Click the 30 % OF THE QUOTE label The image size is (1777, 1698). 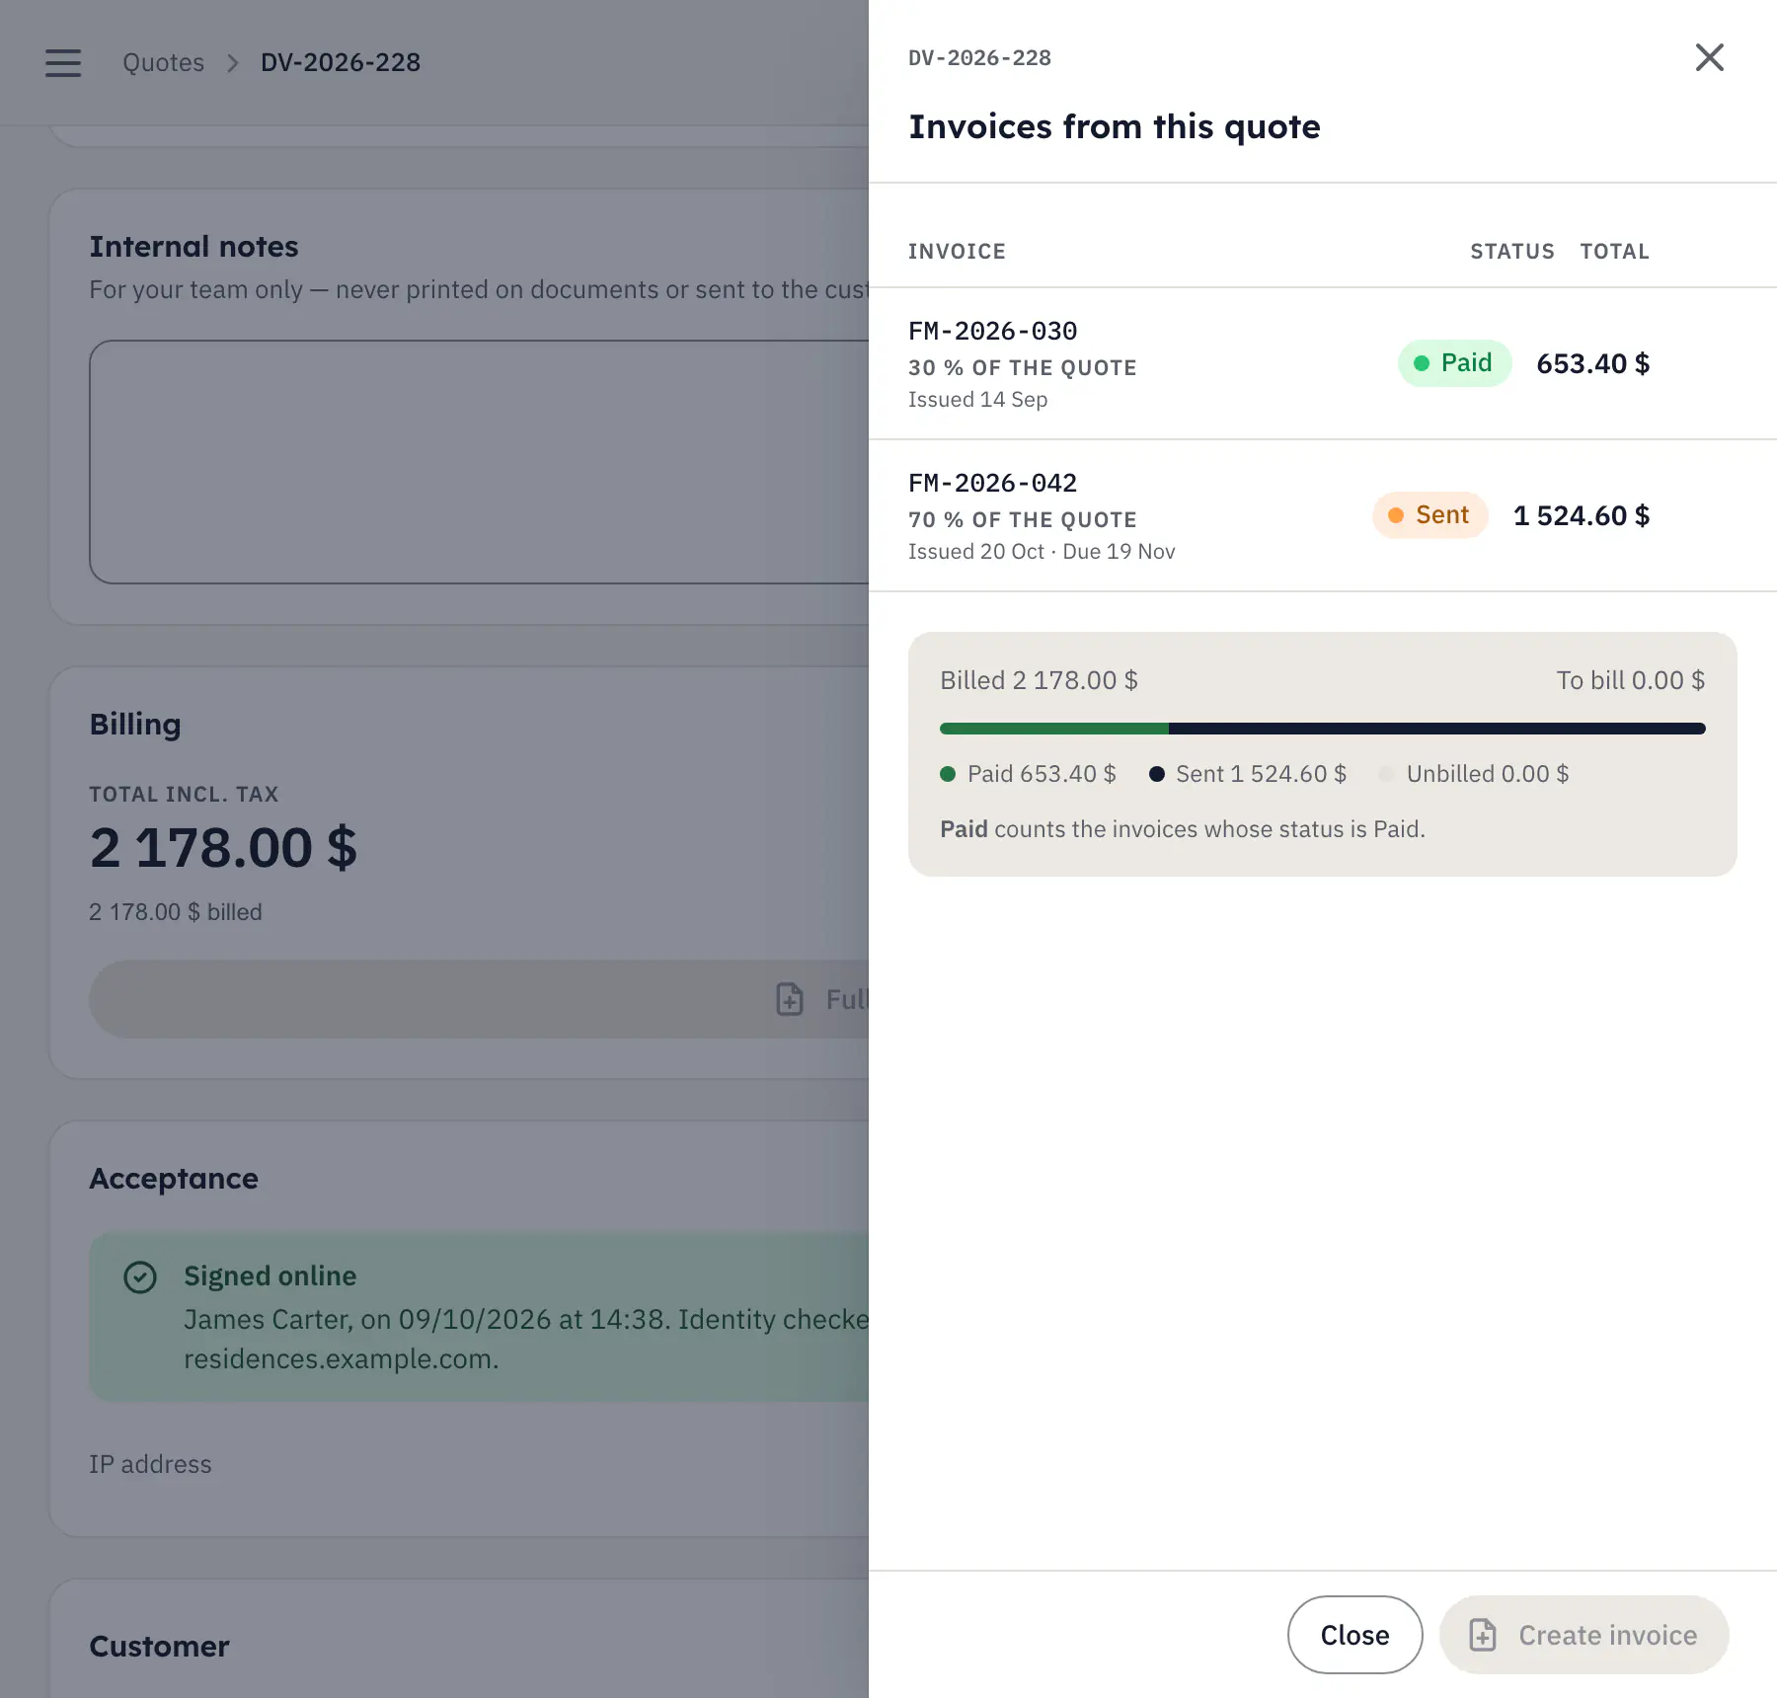coord(1022,368)
